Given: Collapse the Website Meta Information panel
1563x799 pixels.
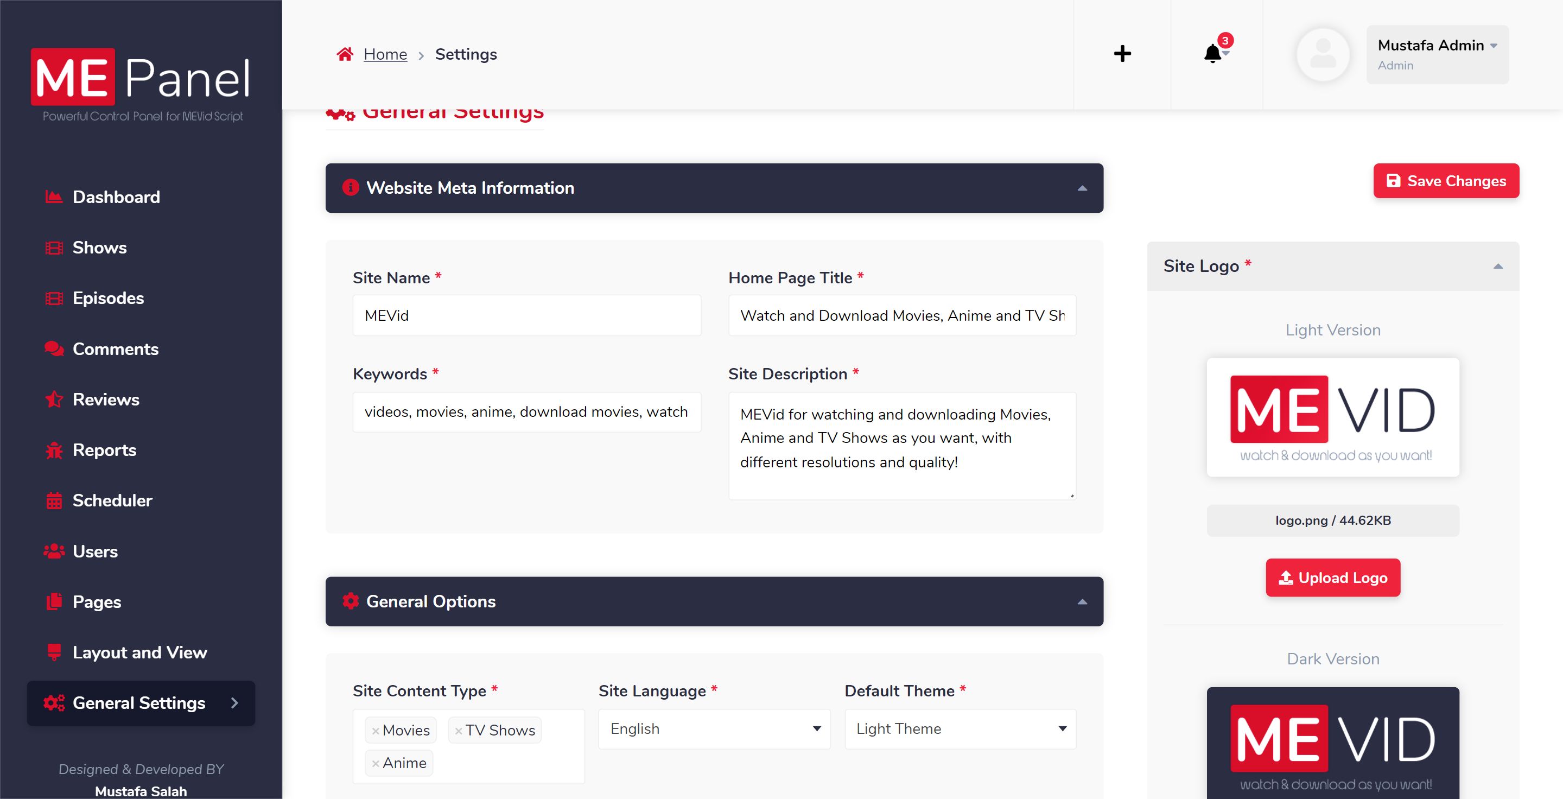Looking at the screenshot, I should 1082,188.
